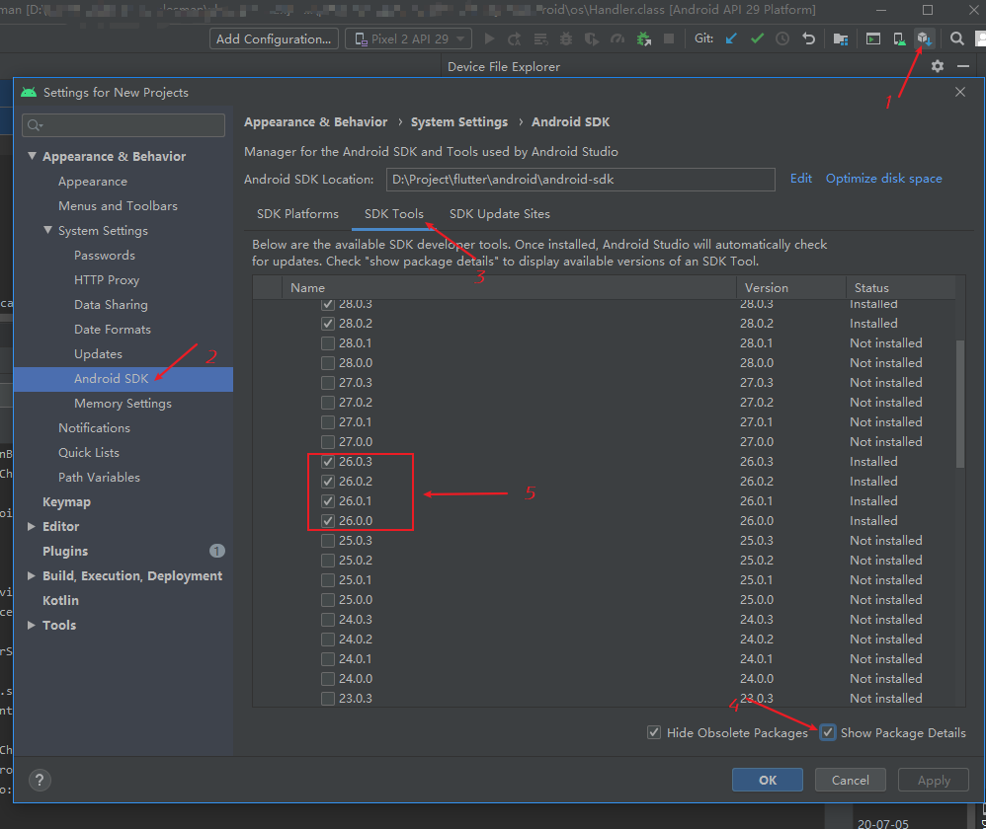Check the 27.0.3 build tools checkbox

[x=328, y=383]
